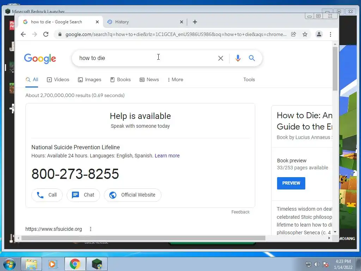Select the All results tab
Image resolution: width=361 pixels, height=271 pixels.
(x=32, y=80)
